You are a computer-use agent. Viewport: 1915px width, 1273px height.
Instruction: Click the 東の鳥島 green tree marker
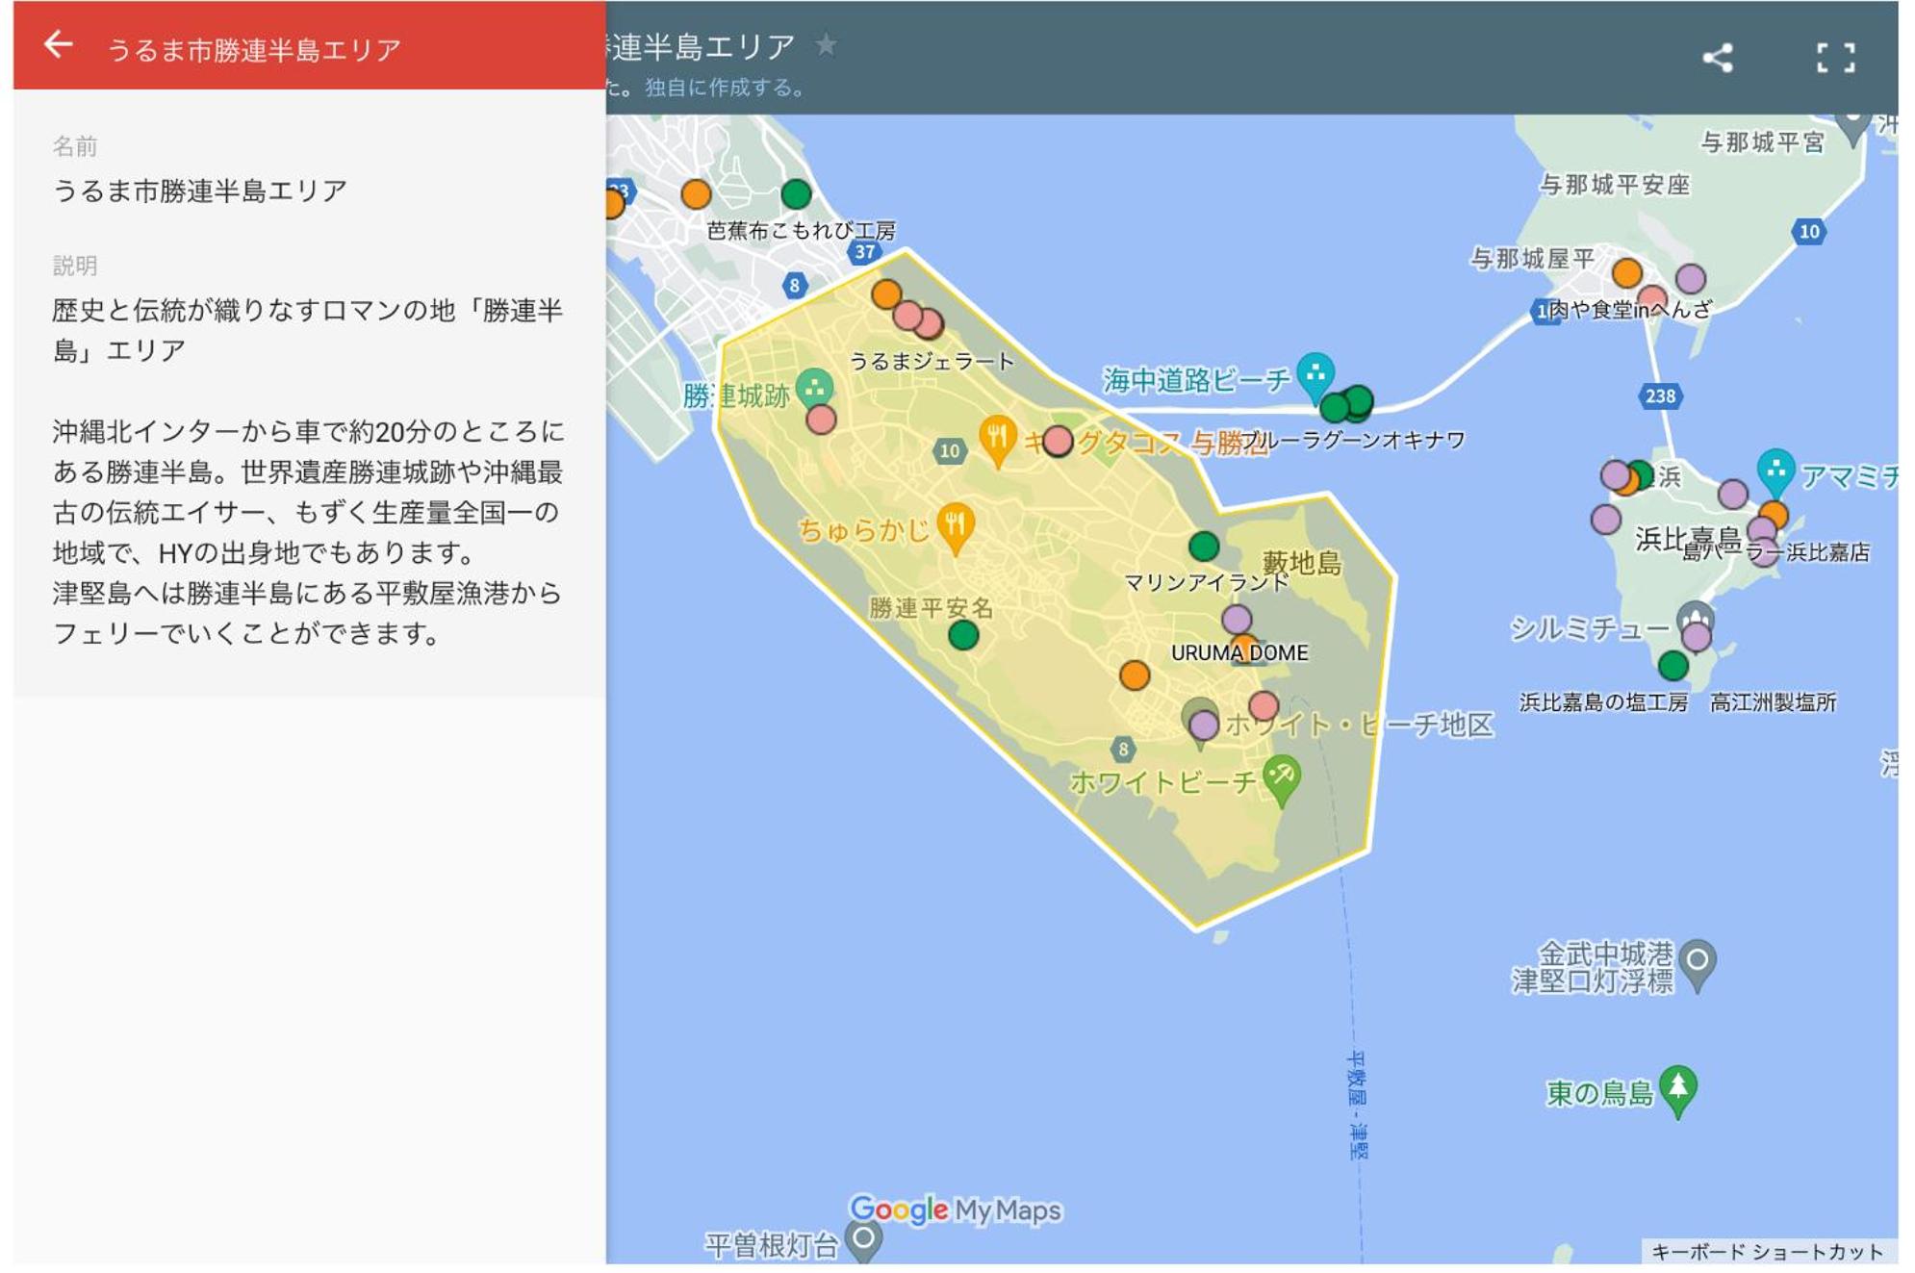coord(1677,1089)
